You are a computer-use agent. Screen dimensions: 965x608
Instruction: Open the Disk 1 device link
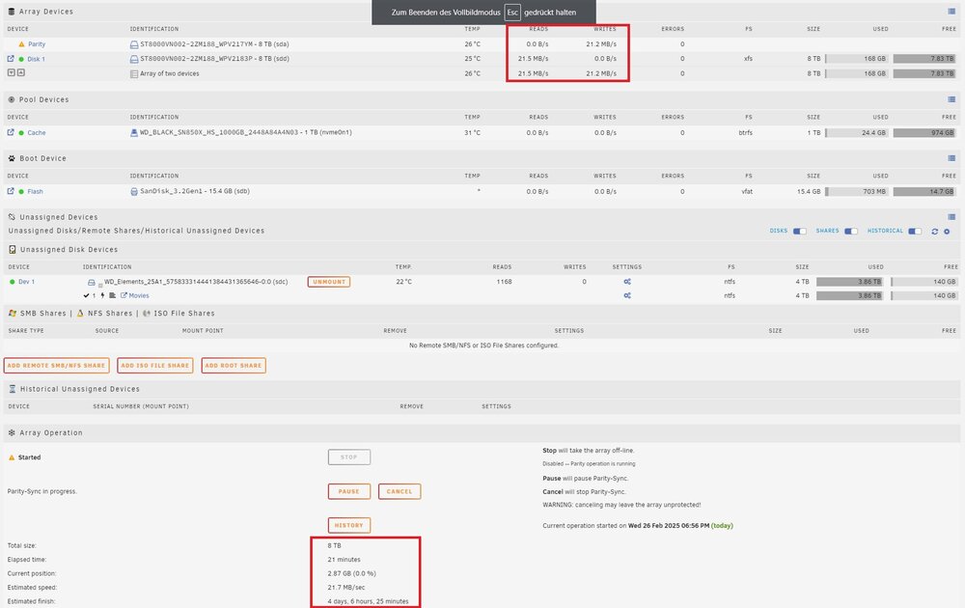(x=37, y=59)
